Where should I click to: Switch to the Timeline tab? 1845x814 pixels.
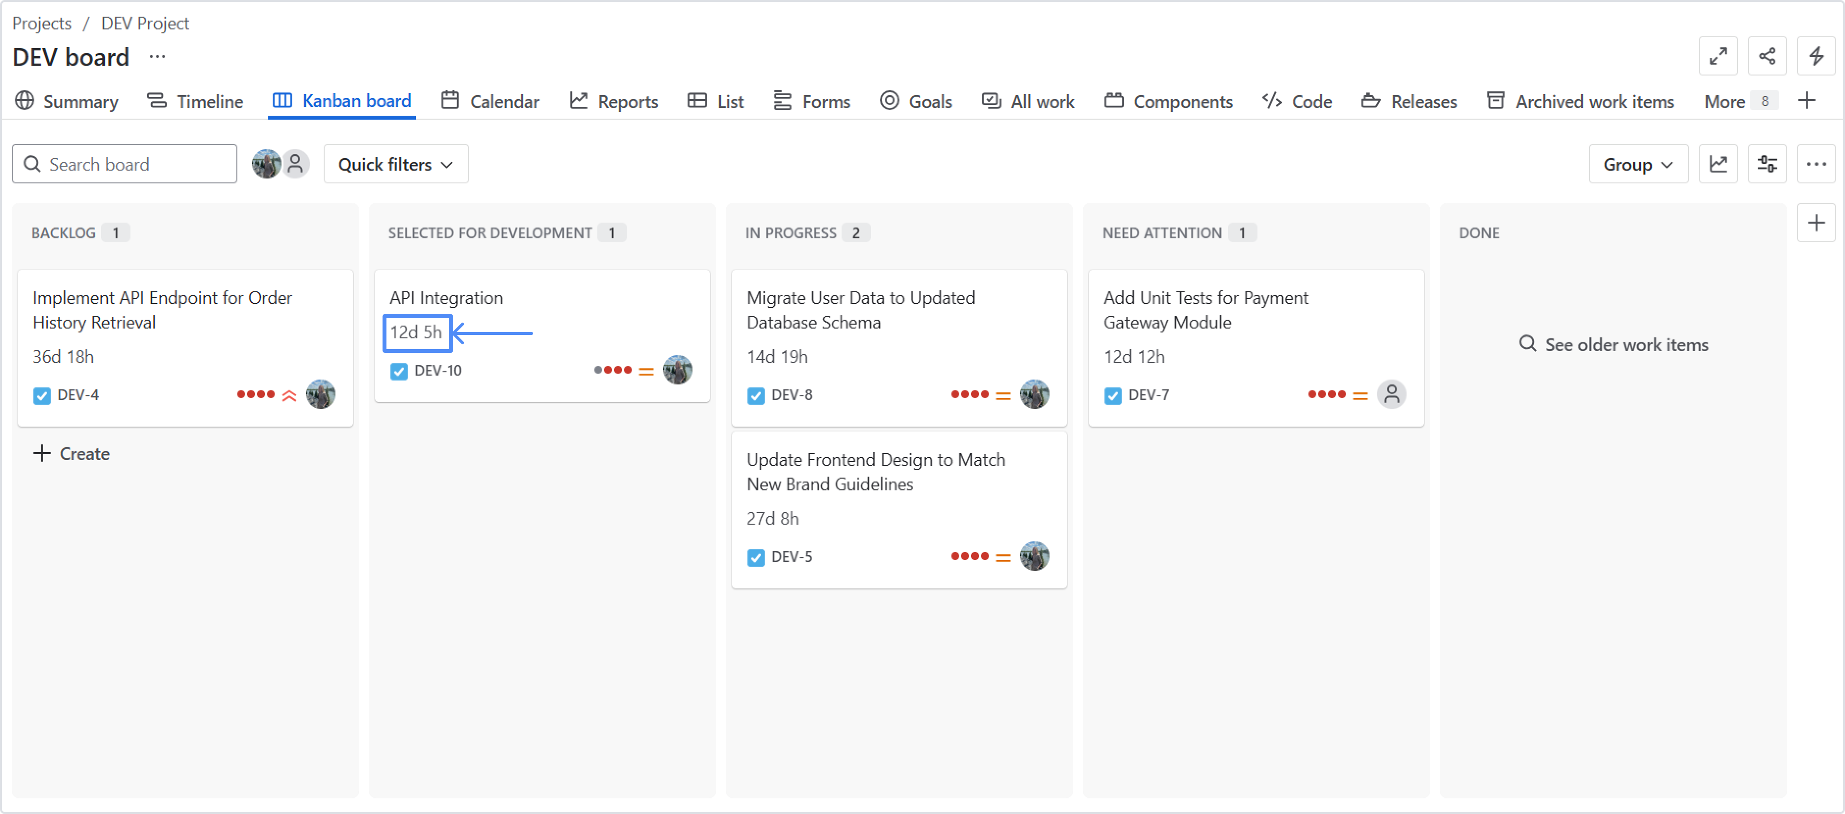[196, 101]
